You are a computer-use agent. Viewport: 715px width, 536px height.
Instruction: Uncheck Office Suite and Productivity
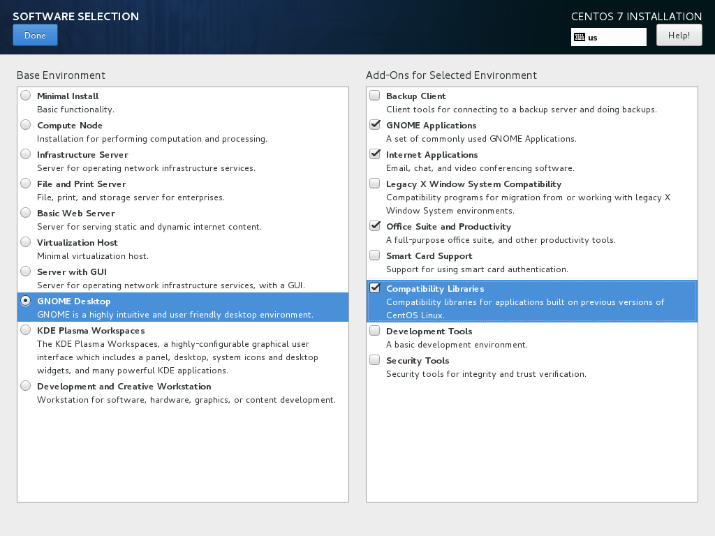point(374,225)
